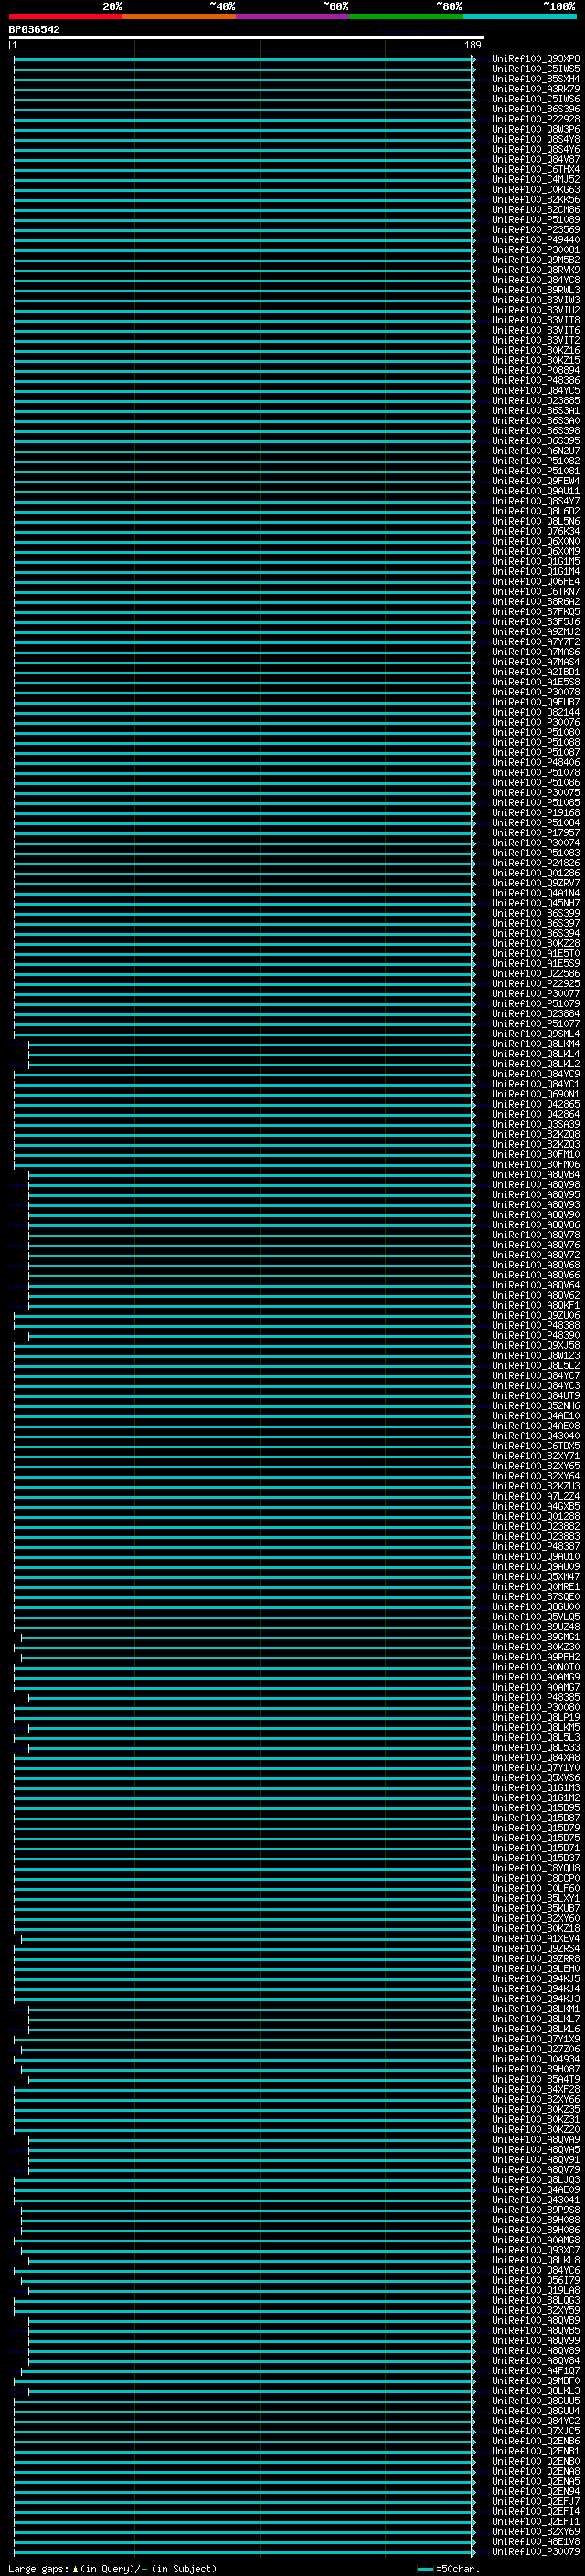The height and width of the screenshot is (2576, 585).
Task: Click the white query bar spanning 1 to 189
Action: (246, 38)
